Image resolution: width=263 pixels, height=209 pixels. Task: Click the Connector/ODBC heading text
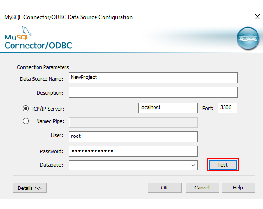(38, 46)
